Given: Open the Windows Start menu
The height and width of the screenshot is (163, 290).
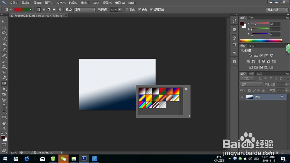Looking at the screenshot, I should pos(5,159).
